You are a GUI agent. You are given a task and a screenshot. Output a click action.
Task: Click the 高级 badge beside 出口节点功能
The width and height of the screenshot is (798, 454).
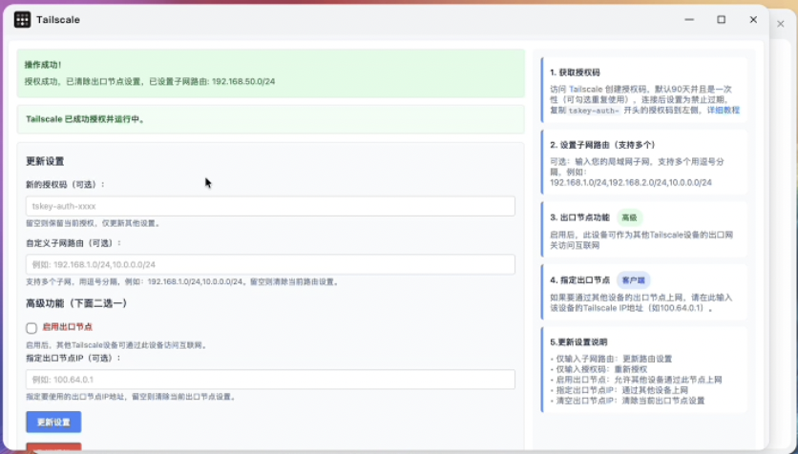[x=630, y=217]
